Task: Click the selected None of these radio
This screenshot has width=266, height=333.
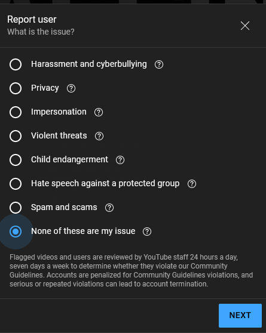Action: click(x=16, y=232)
